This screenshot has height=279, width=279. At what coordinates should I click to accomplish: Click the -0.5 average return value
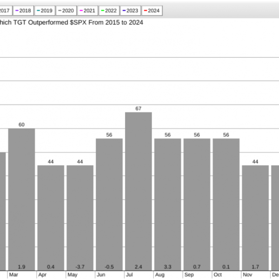click(x=109, y=267)
